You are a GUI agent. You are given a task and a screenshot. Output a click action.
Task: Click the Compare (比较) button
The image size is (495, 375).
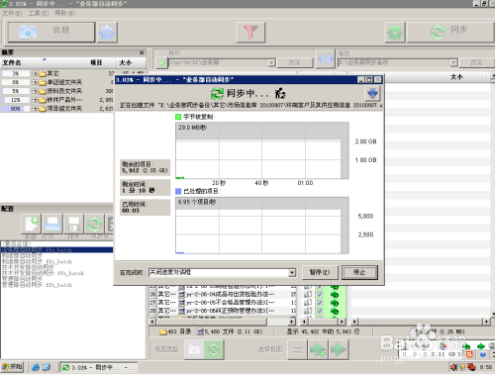(51, 33)
